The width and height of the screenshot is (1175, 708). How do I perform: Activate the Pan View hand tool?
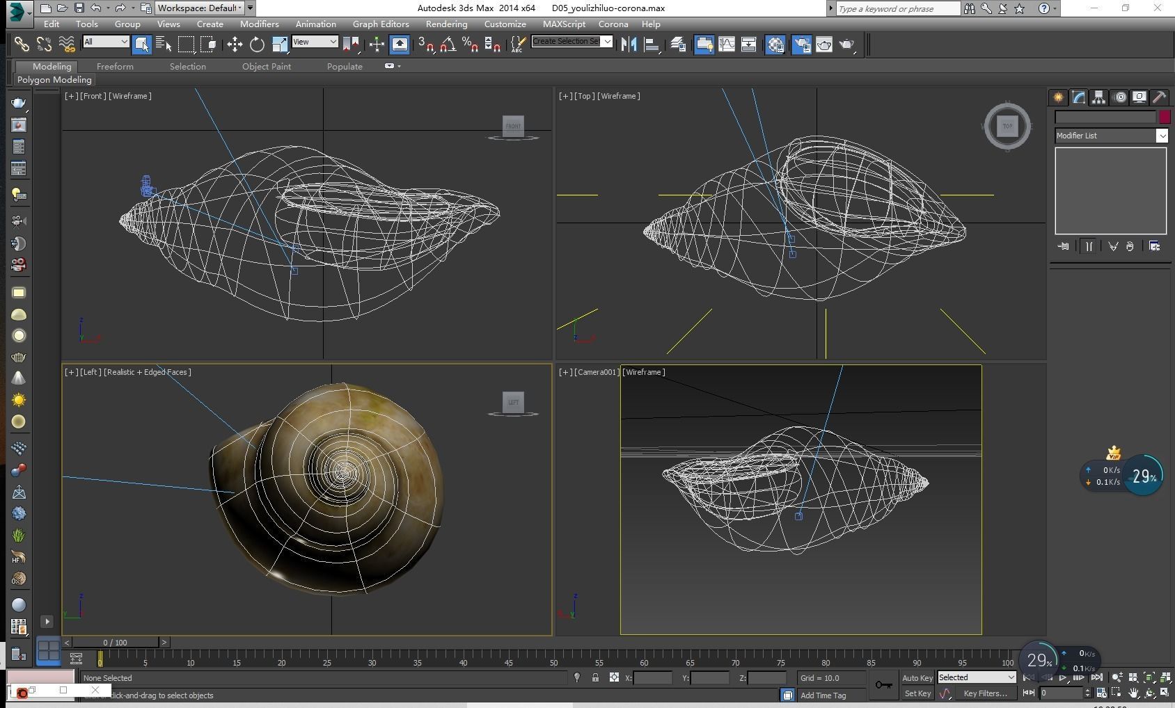(x=1133, y=693)
